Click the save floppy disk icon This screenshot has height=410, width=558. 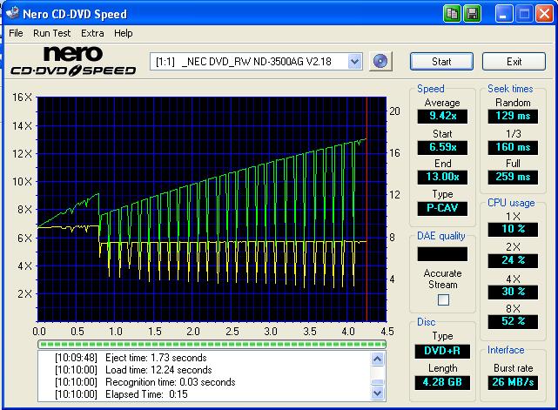tap(472, 14)
